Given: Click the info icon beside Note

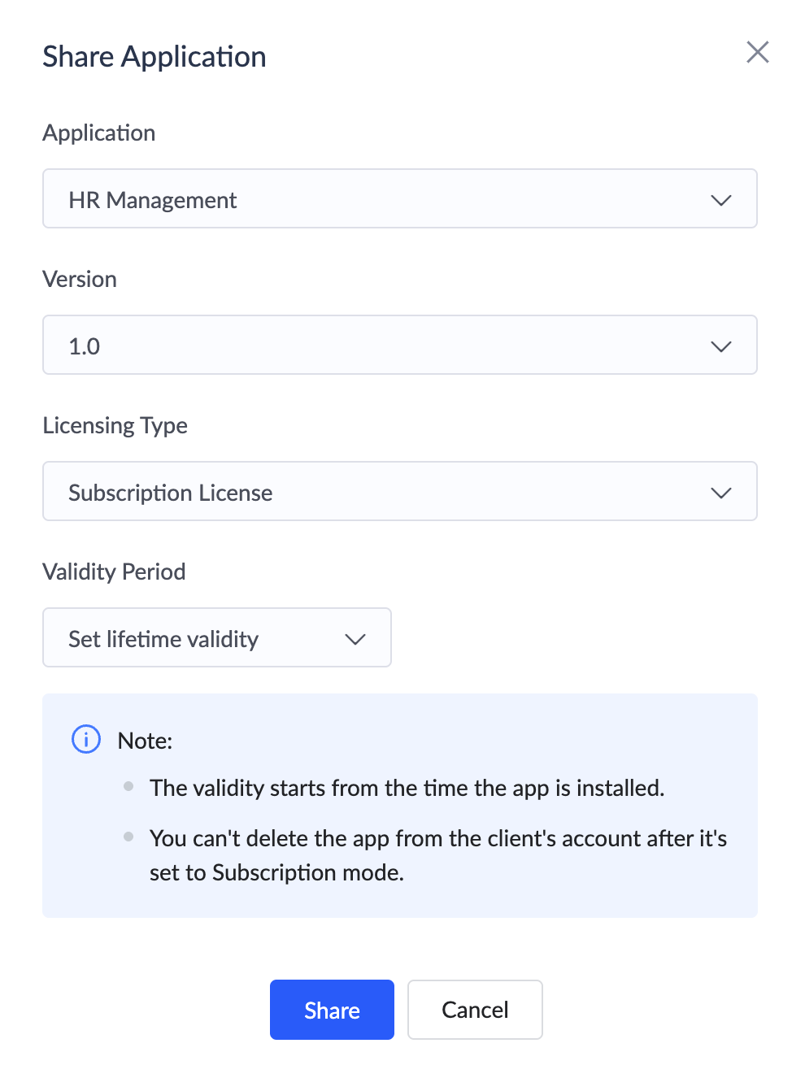Looking at the screenshot, I should tap(86, 740).
